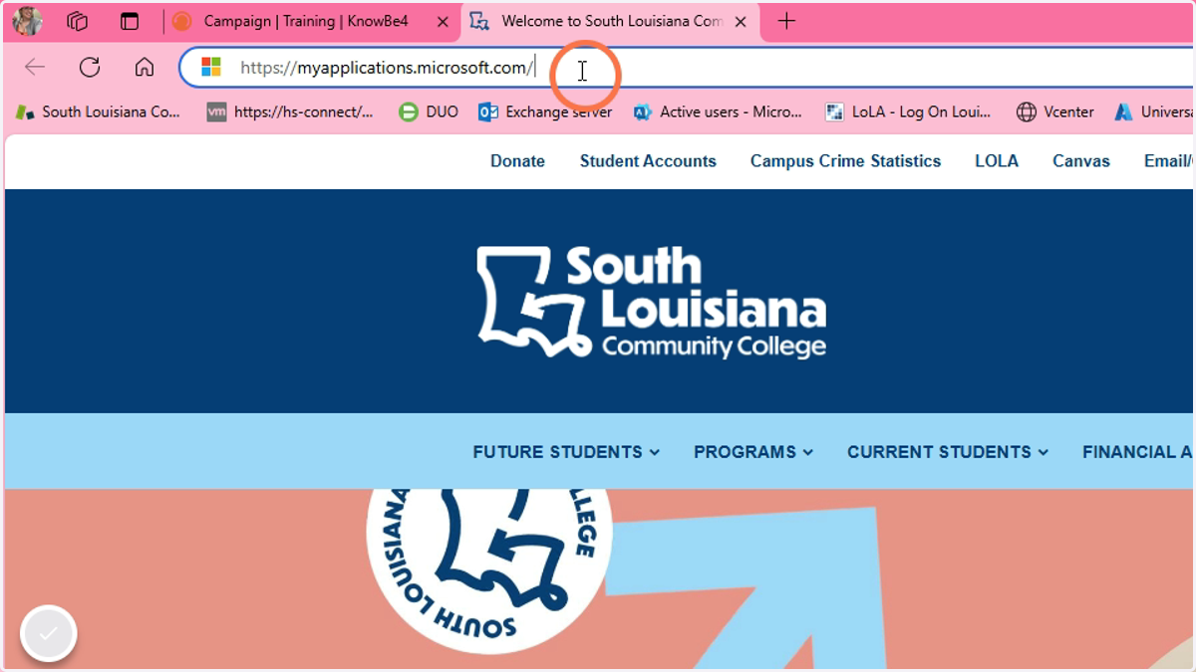Open the Vcenter bookmark
Screen dimensions: 1196x672
[1055, 112]
